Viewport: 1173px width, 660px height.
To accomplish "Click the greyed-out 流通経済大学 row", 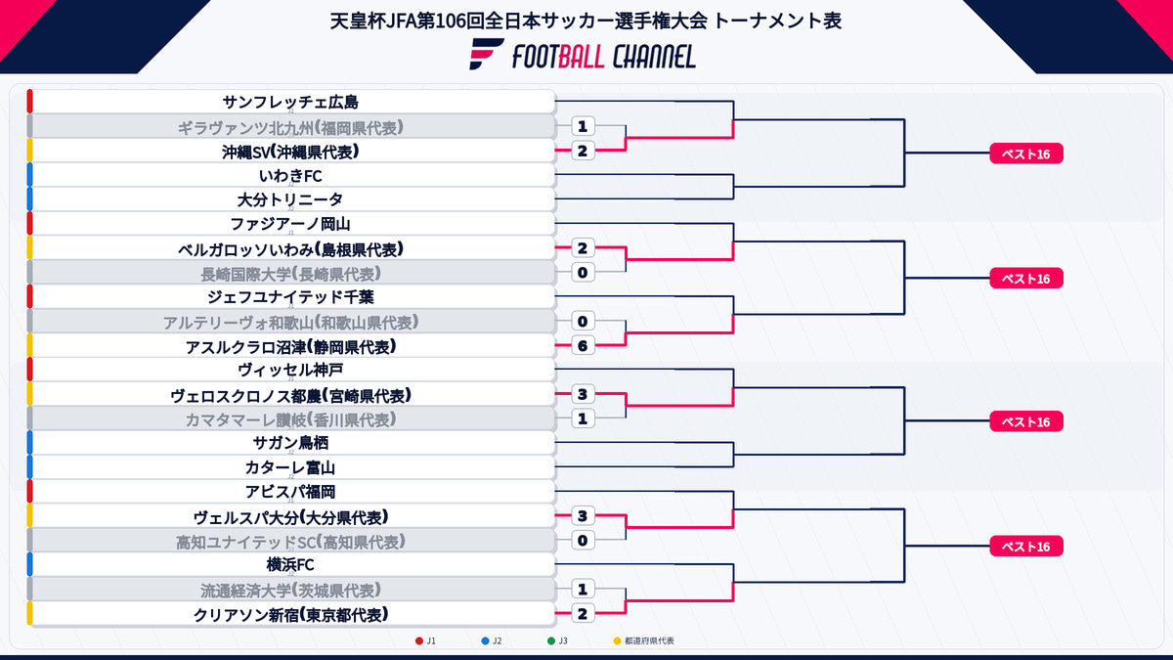I will point(291,589).
